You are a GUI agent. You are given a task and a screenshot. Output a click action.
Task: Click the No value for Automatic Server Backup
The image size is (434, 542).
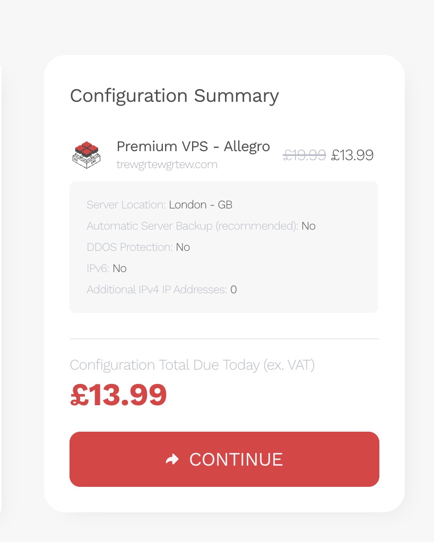(308, 226)
